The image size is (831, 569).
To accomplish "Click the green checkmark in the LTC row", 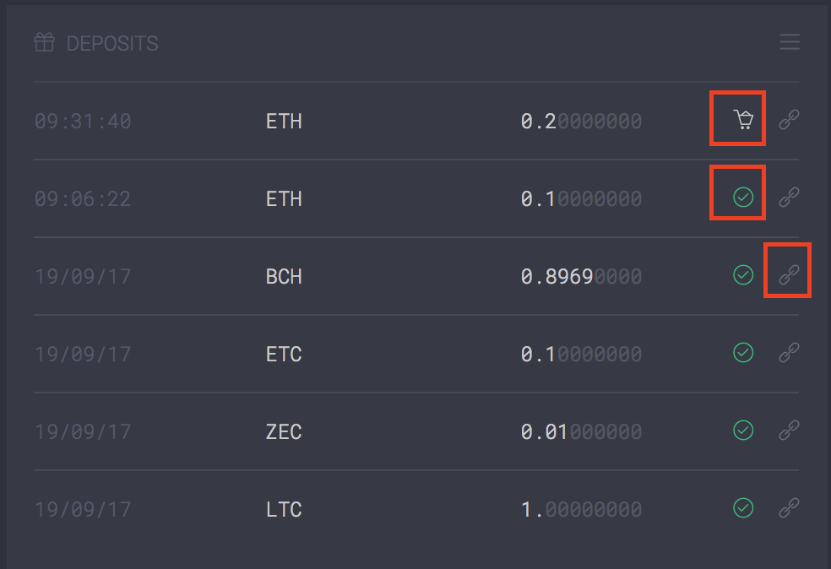I will pos(743,508).
